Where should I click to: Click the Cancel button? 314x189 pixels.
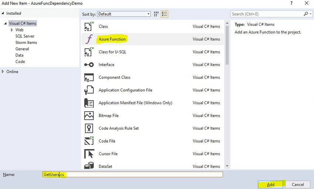(298, 185)
